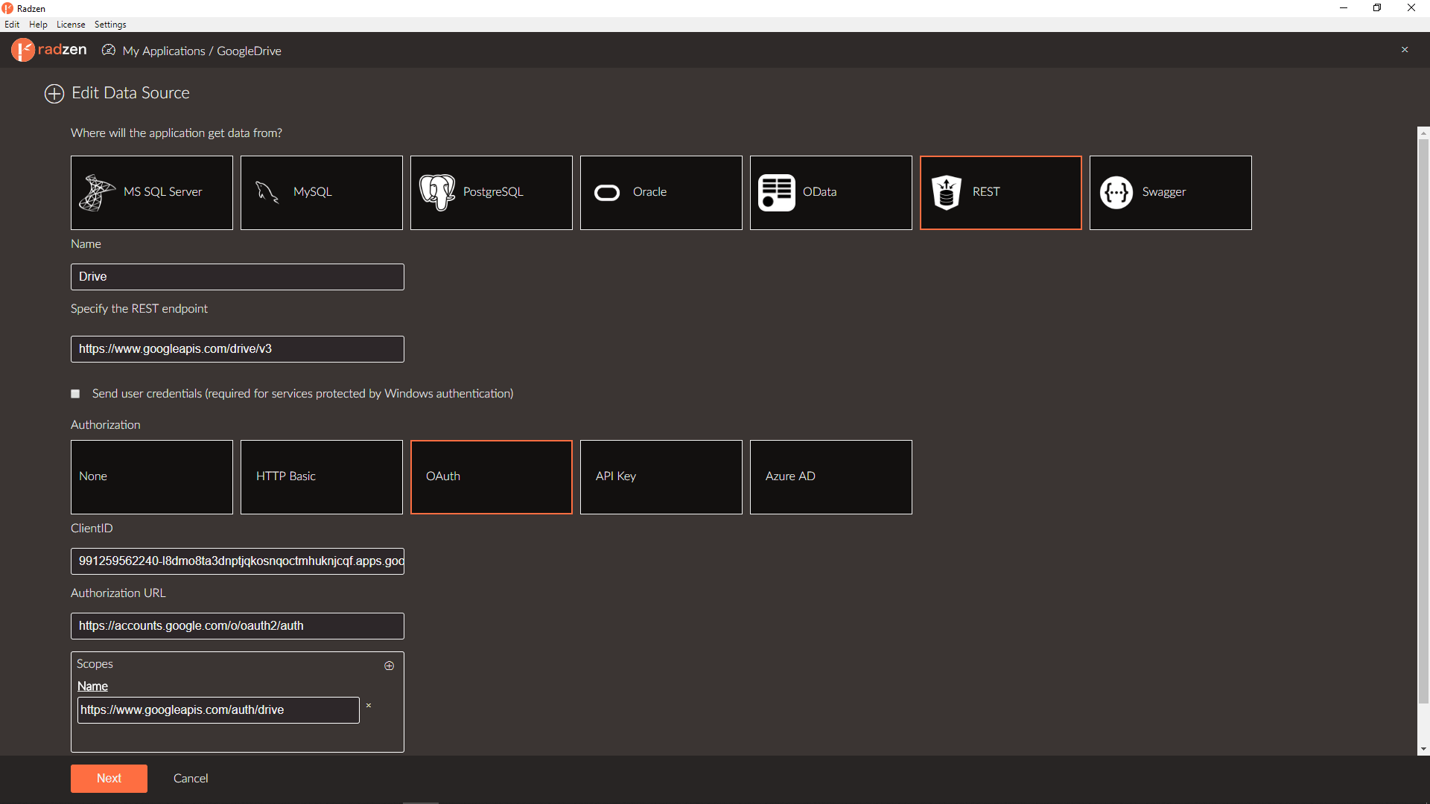
Task: Click the plus icon beside Edit Data Source
Action: tap(54, 94)
